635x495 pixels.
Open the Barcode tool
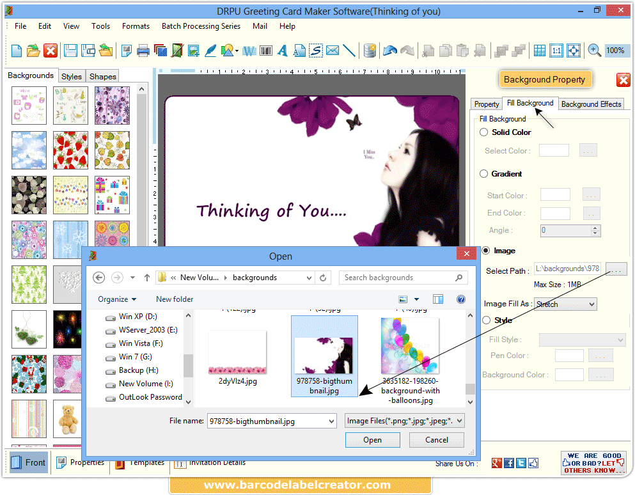(x=265, y=50)
